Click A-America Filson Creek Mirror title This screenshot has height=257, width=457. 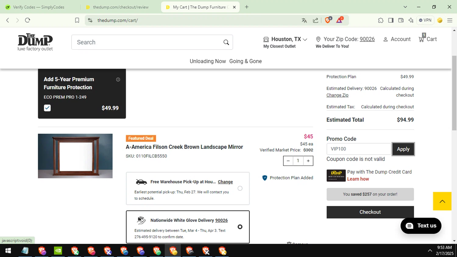point(184,147)
